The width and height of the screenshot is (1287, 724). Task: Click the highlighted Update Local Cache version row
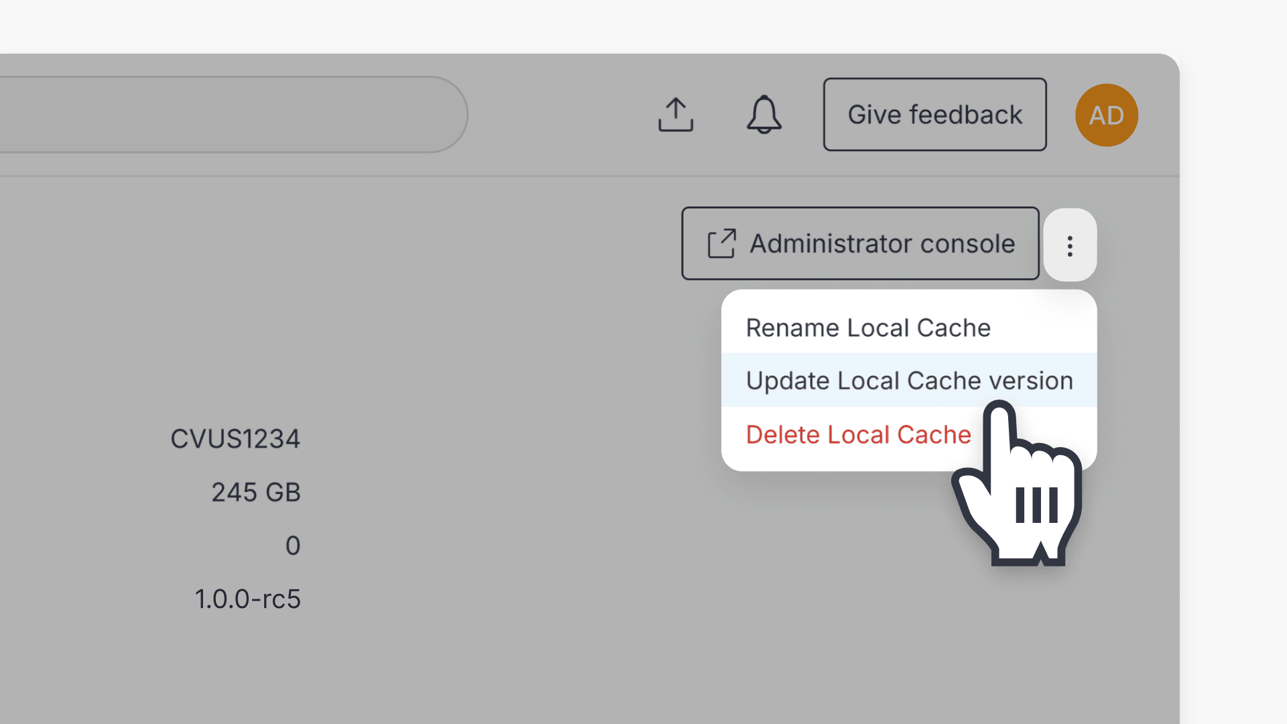click(909, 380)
